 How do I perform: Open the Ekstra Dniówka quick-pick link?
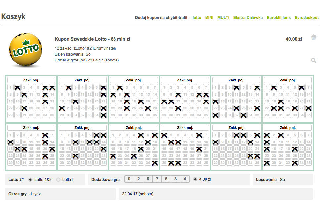248,18
